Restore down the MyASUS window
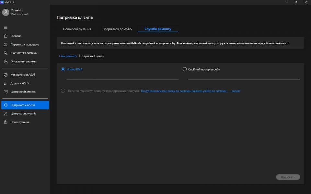 tap(296, 2)
